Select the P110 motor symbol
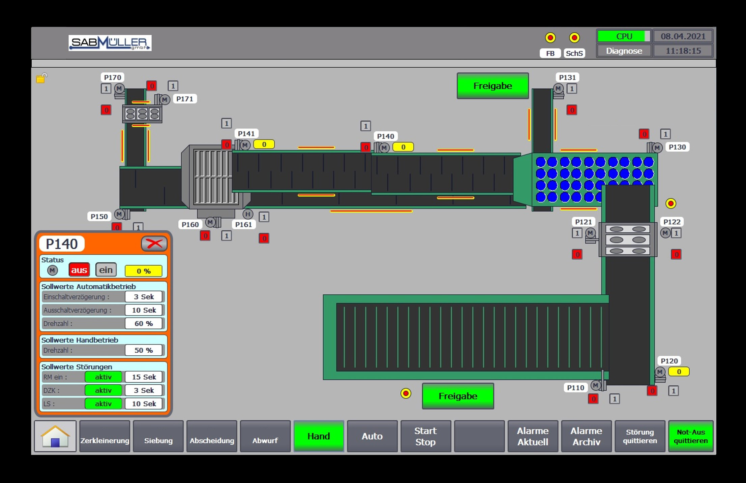 click(596, 385)
